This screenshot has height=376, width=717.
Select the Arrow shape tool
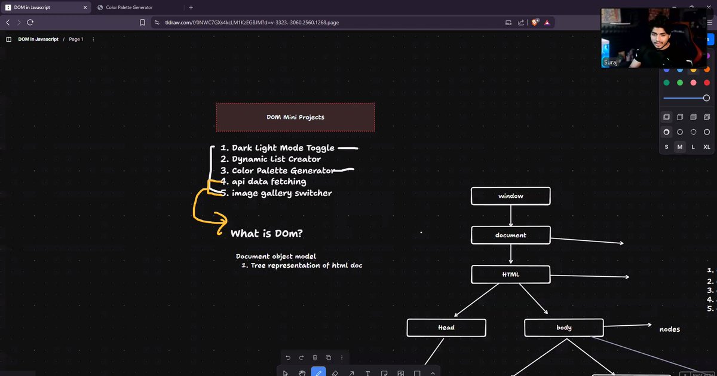(x=351, y=373)
